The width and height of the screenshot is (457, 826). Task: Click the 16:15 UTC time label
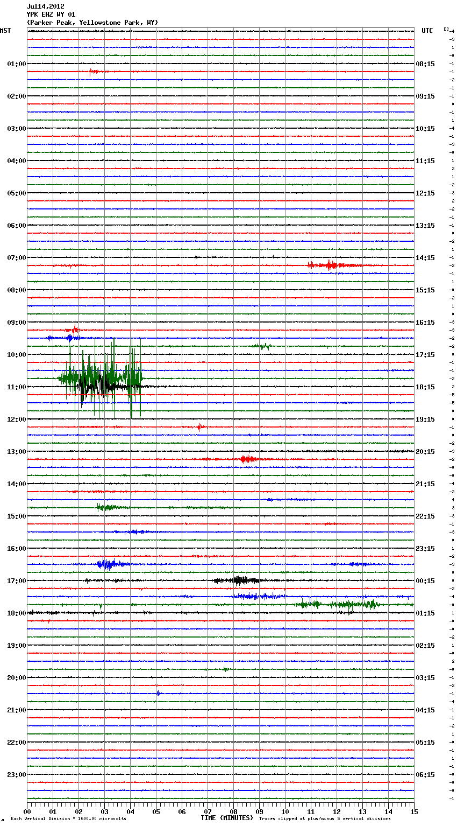pos(425,323)
